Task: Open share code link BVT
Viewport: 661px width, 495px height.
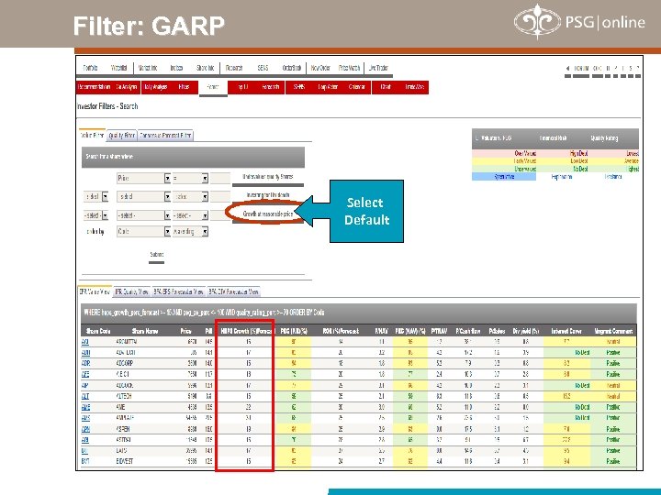Action: (85, 461)
